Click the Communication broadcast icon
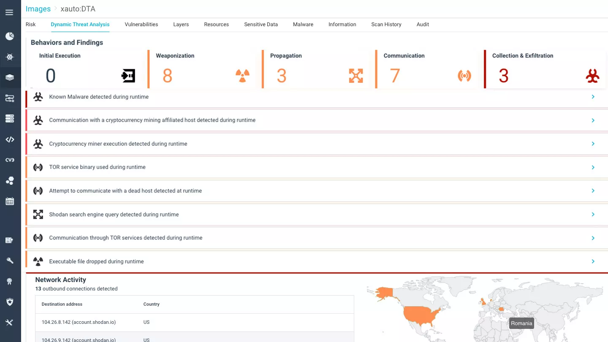Screen dimensions: 608x342 point(464,76)
